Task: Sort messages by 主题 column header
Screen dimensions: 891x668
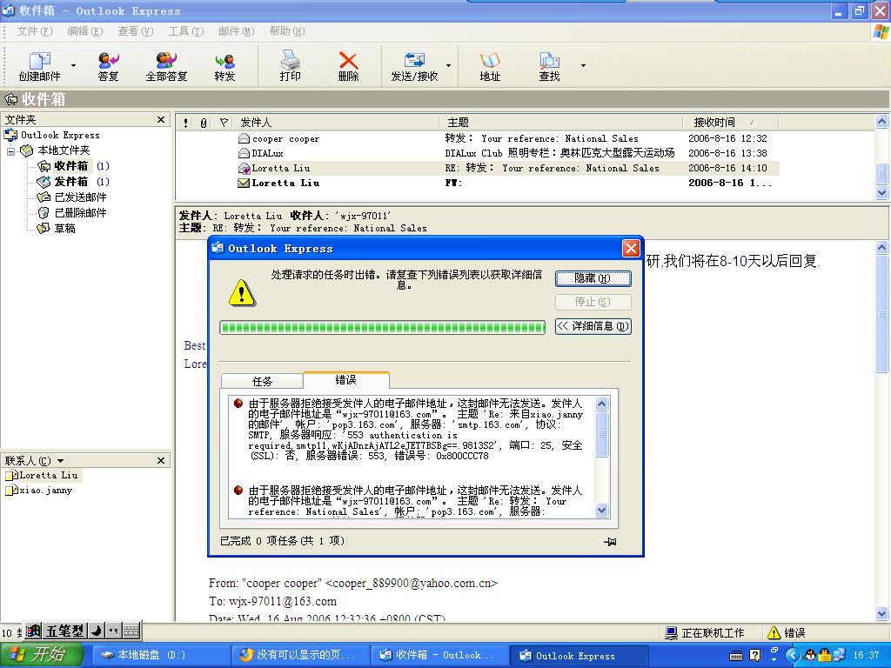Action: [x=561, y=122]
